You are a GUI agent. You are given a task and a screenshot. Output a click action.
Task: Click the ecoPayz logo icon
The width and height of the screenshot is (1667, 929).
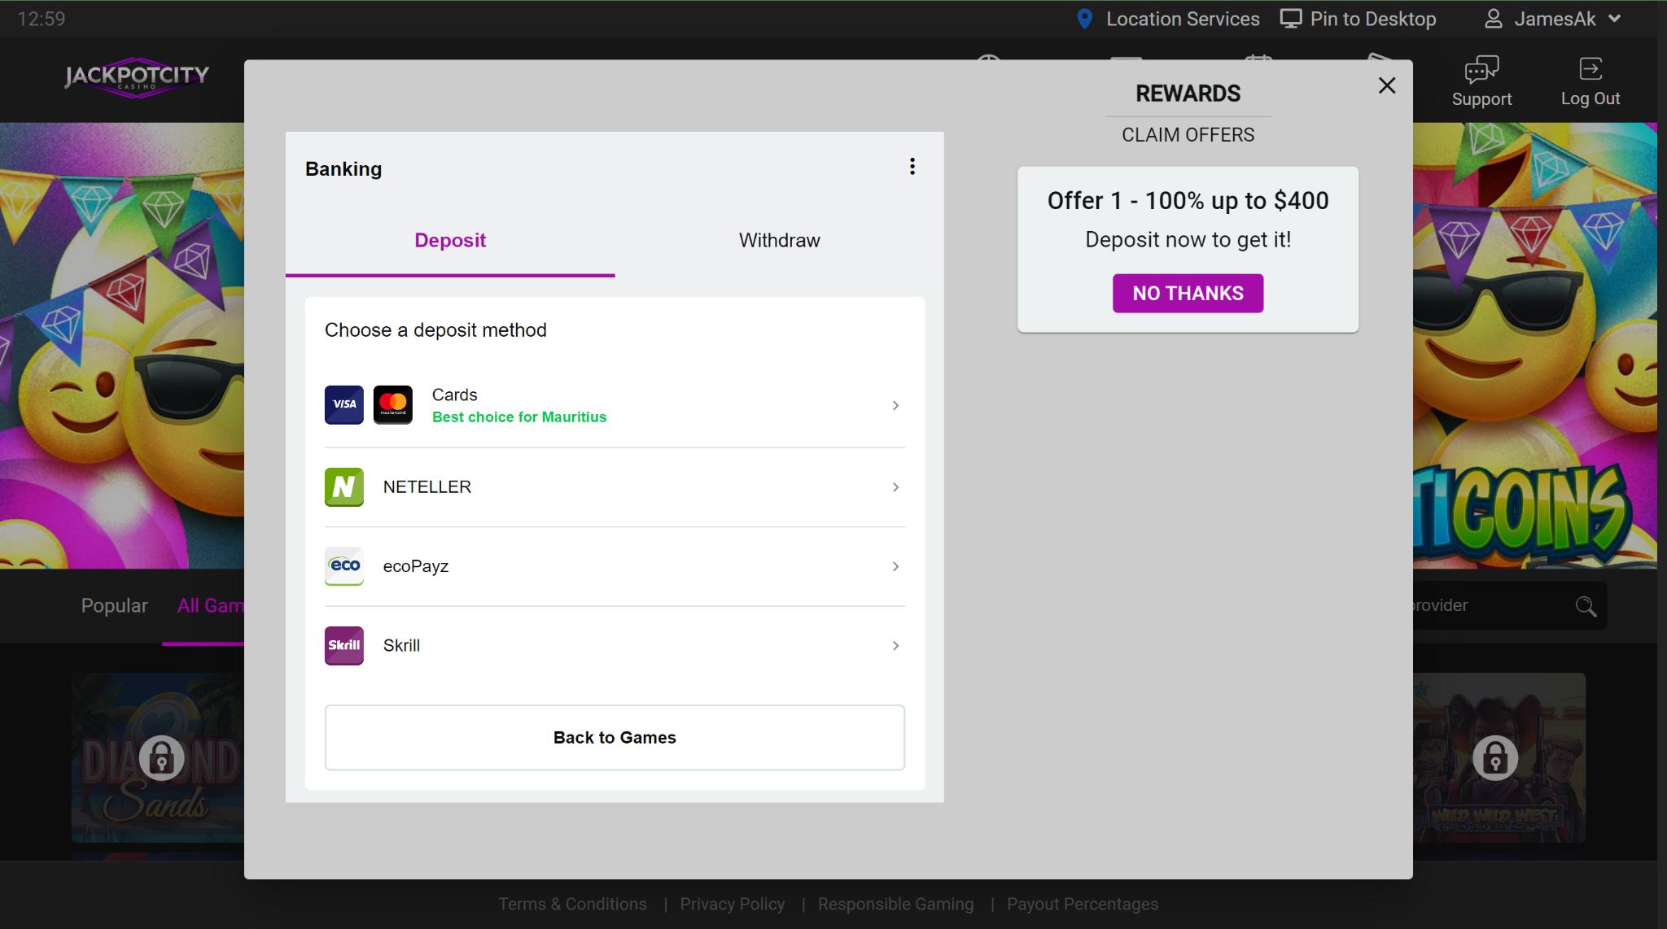click(x=344, y=566)
